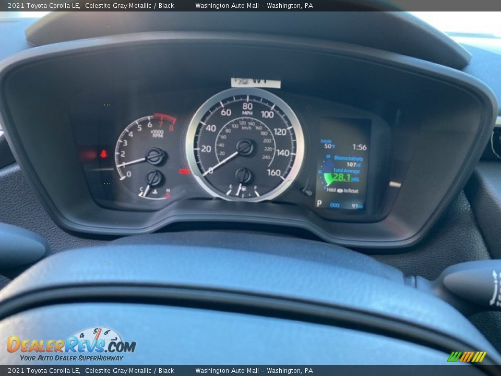Tap the Total Average label
This screenshot has height=376, width=501.
[347, 171]
